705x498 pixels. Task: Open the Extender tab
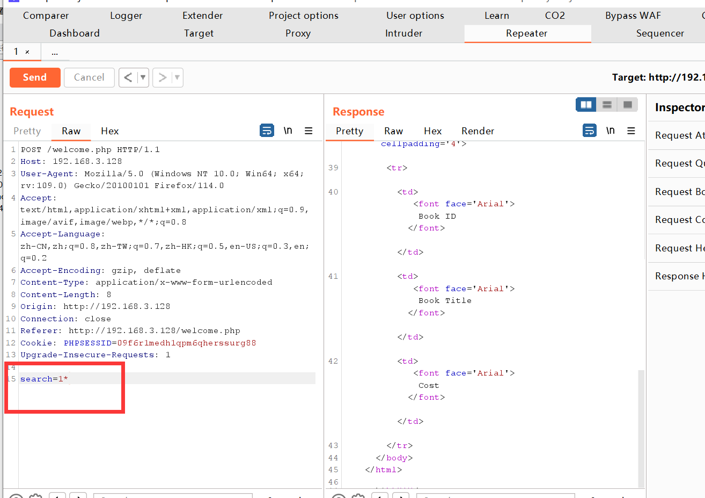202,16
